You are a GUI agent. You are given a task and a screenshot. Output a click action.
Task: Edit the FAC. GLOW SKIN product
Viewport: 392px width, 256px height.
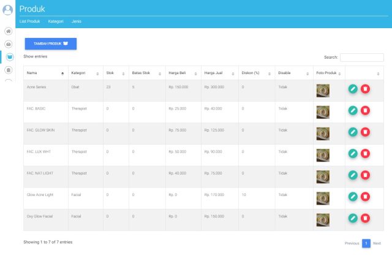pyautogui.click(x=353, y=132)
